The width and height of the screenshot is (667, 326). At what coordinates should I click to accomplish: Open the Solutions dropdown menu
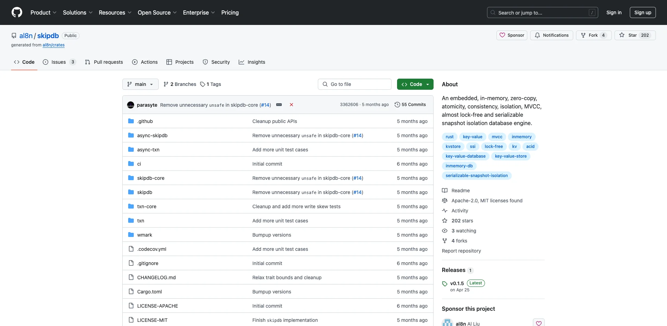[78, 12]
